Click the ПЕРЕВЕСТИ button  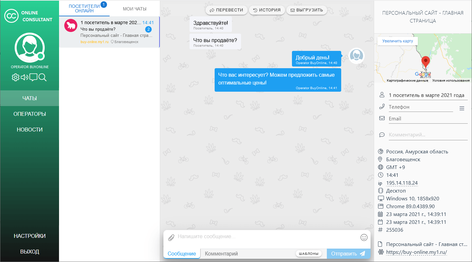[226, 10]
